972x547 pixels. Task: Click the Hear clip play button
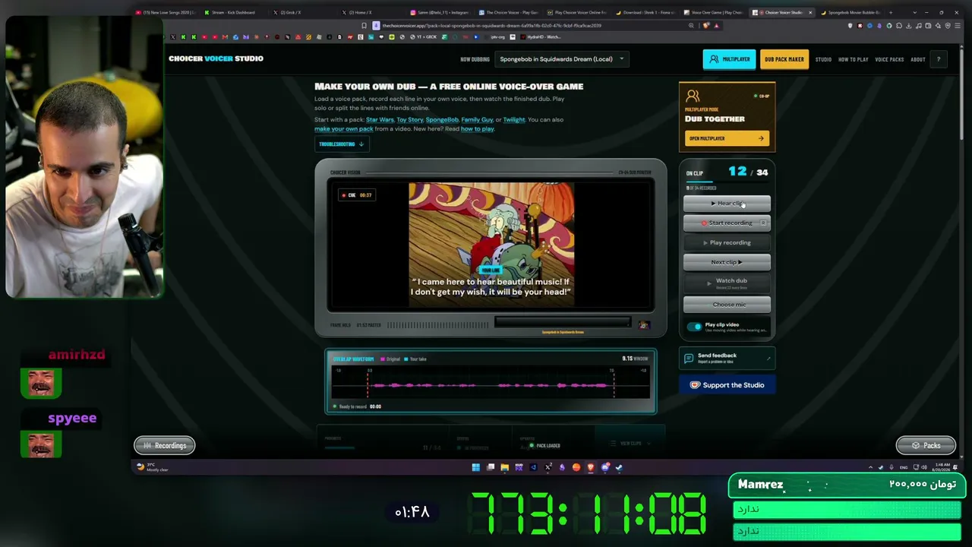click(x=727, y=204)
